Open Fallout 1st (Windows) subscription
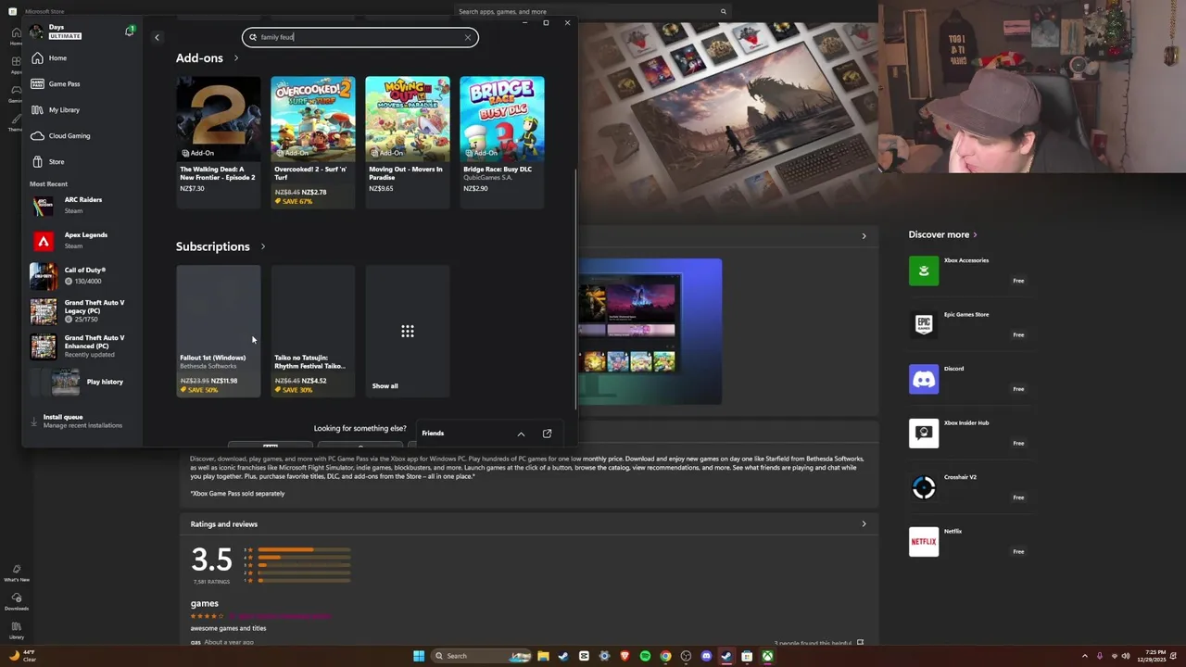Image resolution: width=1186 pixels, height=667 pixels. pos(219,331)
